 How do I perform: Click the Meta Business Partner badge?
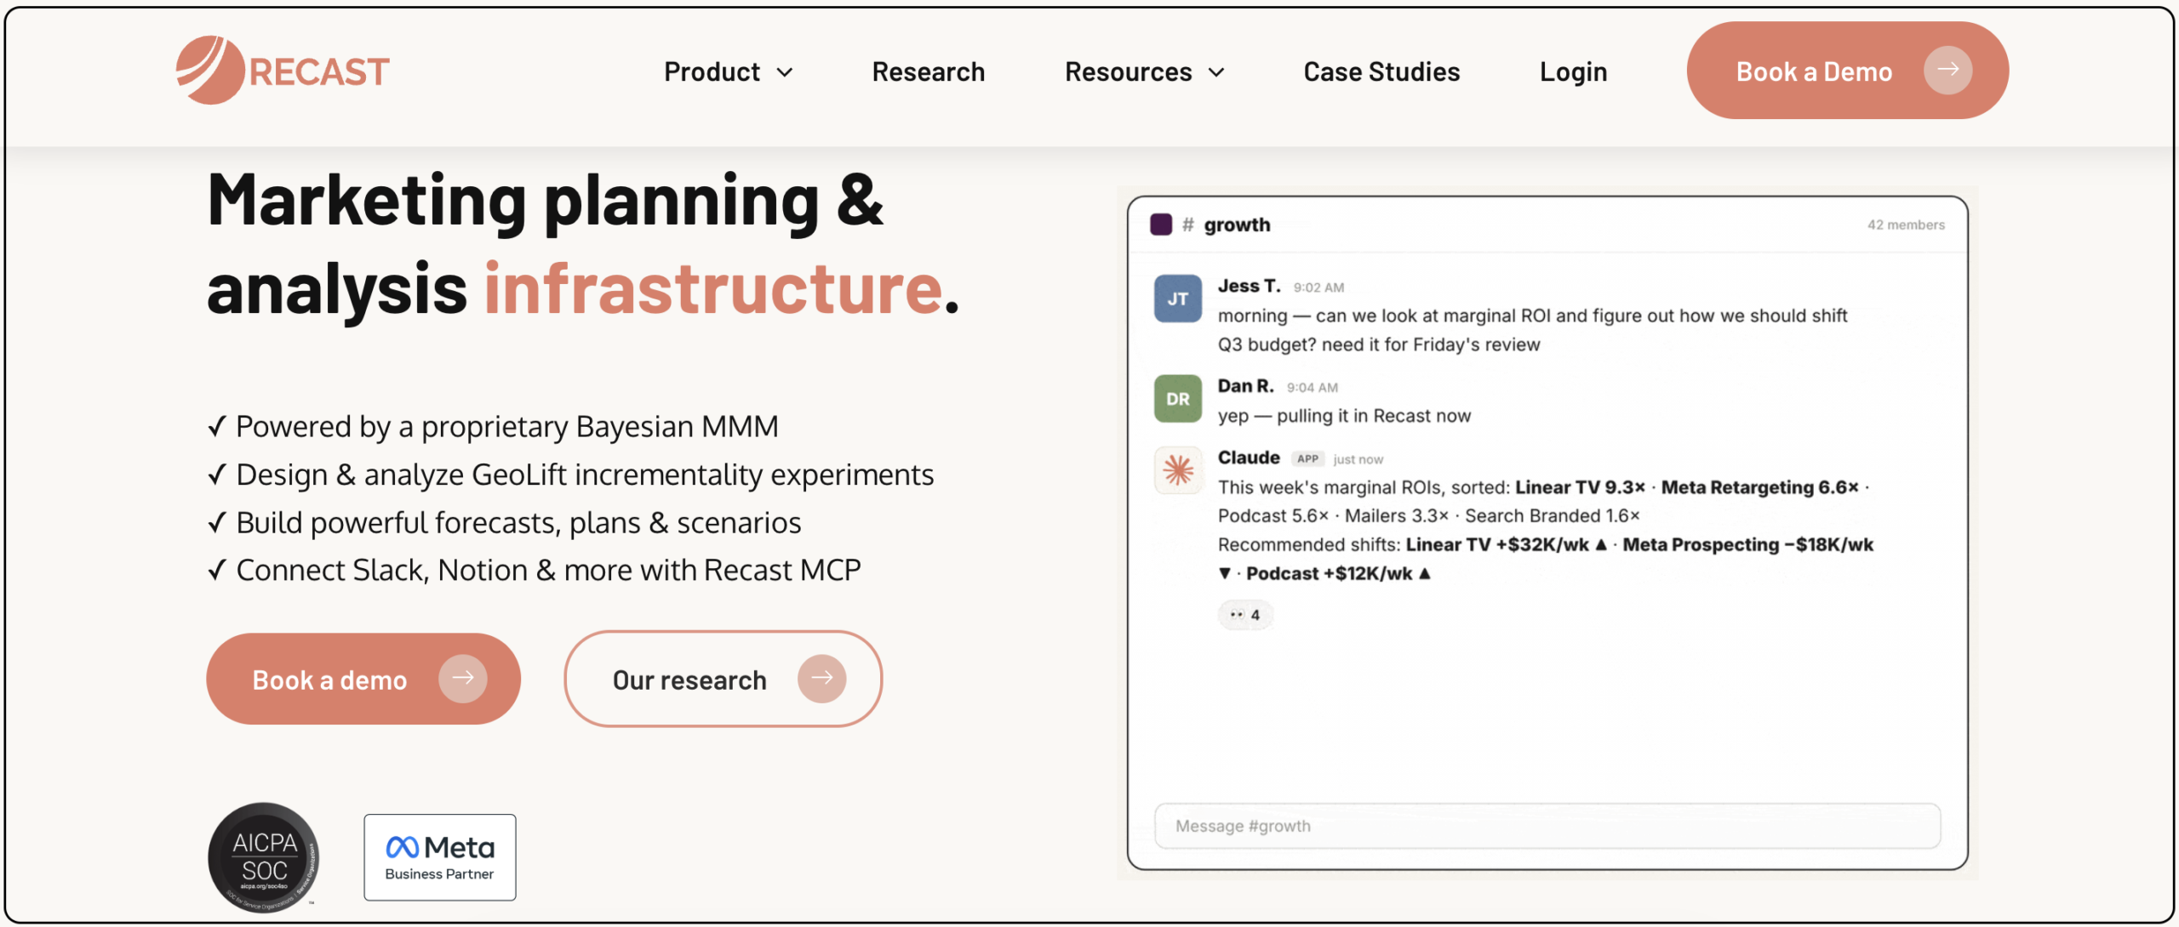[440, 856]
